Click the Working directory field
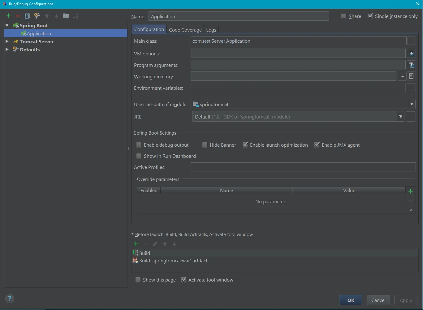 click(293, 76)
